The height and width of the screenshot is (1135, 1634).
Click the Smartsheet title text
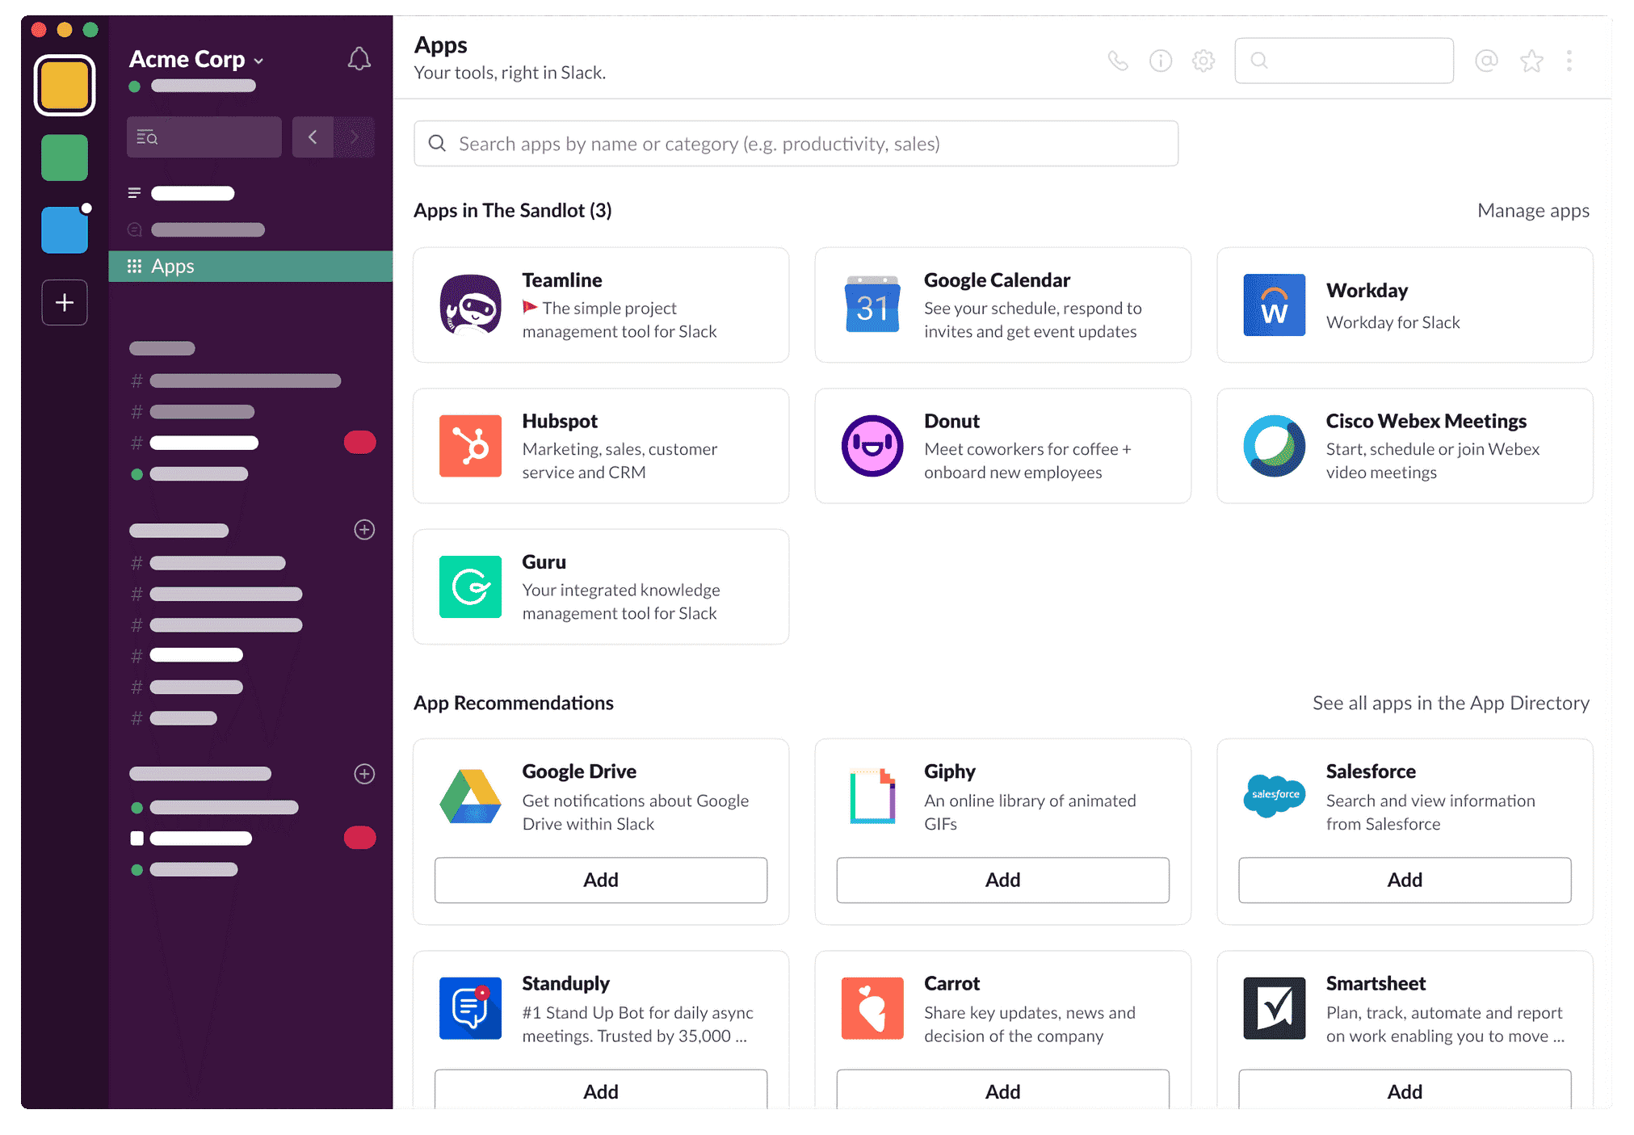pyautogui.click(x=1376, y=983)
